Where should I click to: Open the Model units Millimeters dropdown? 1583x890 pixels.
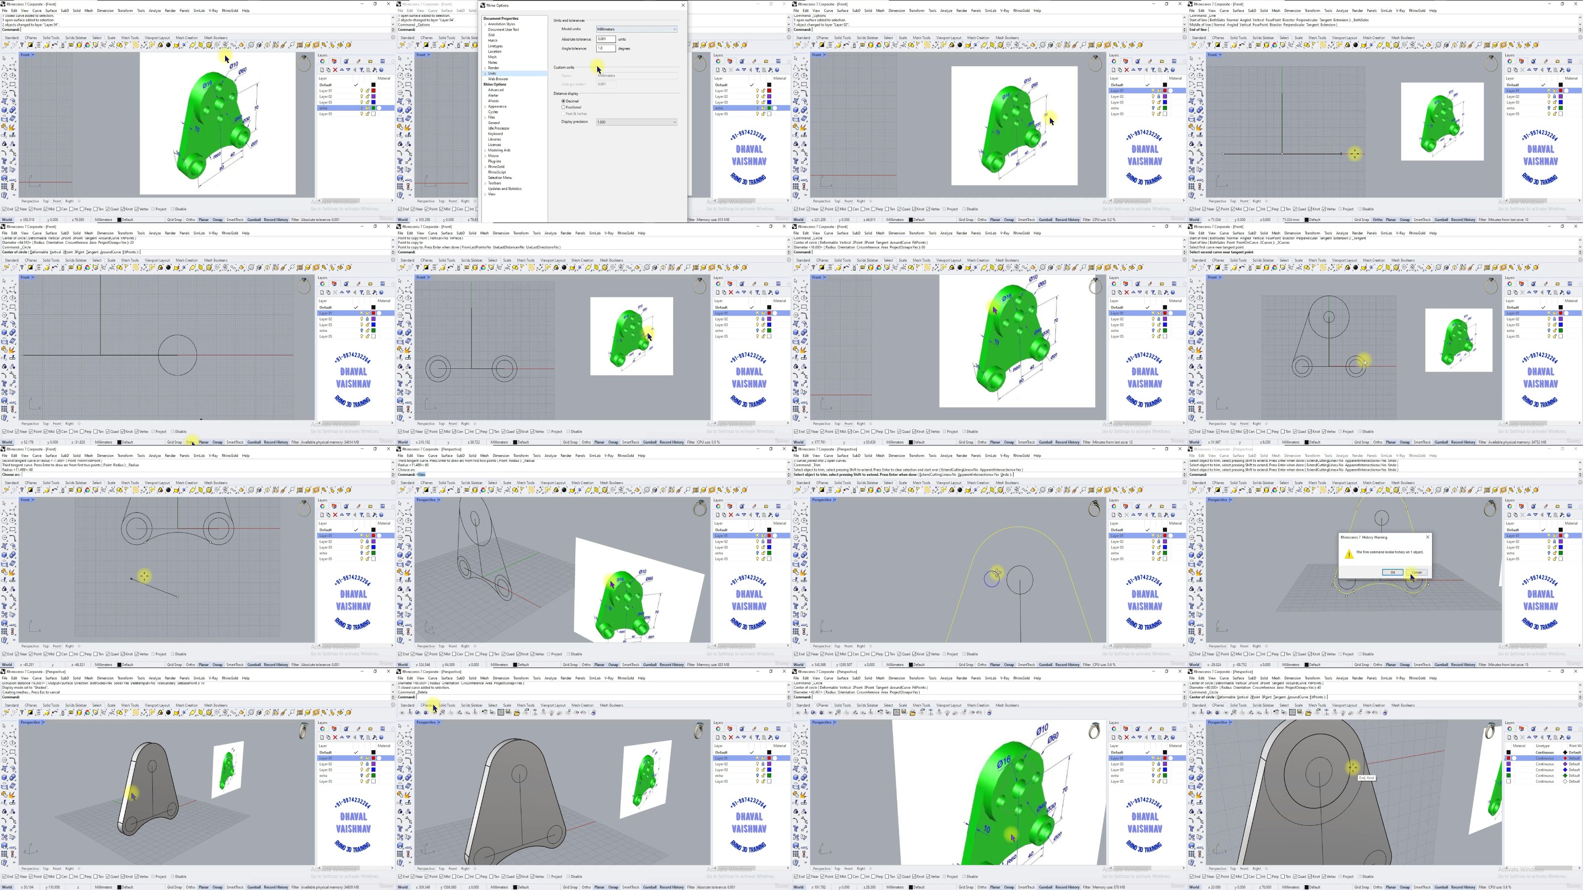click(x=636, y=29)
